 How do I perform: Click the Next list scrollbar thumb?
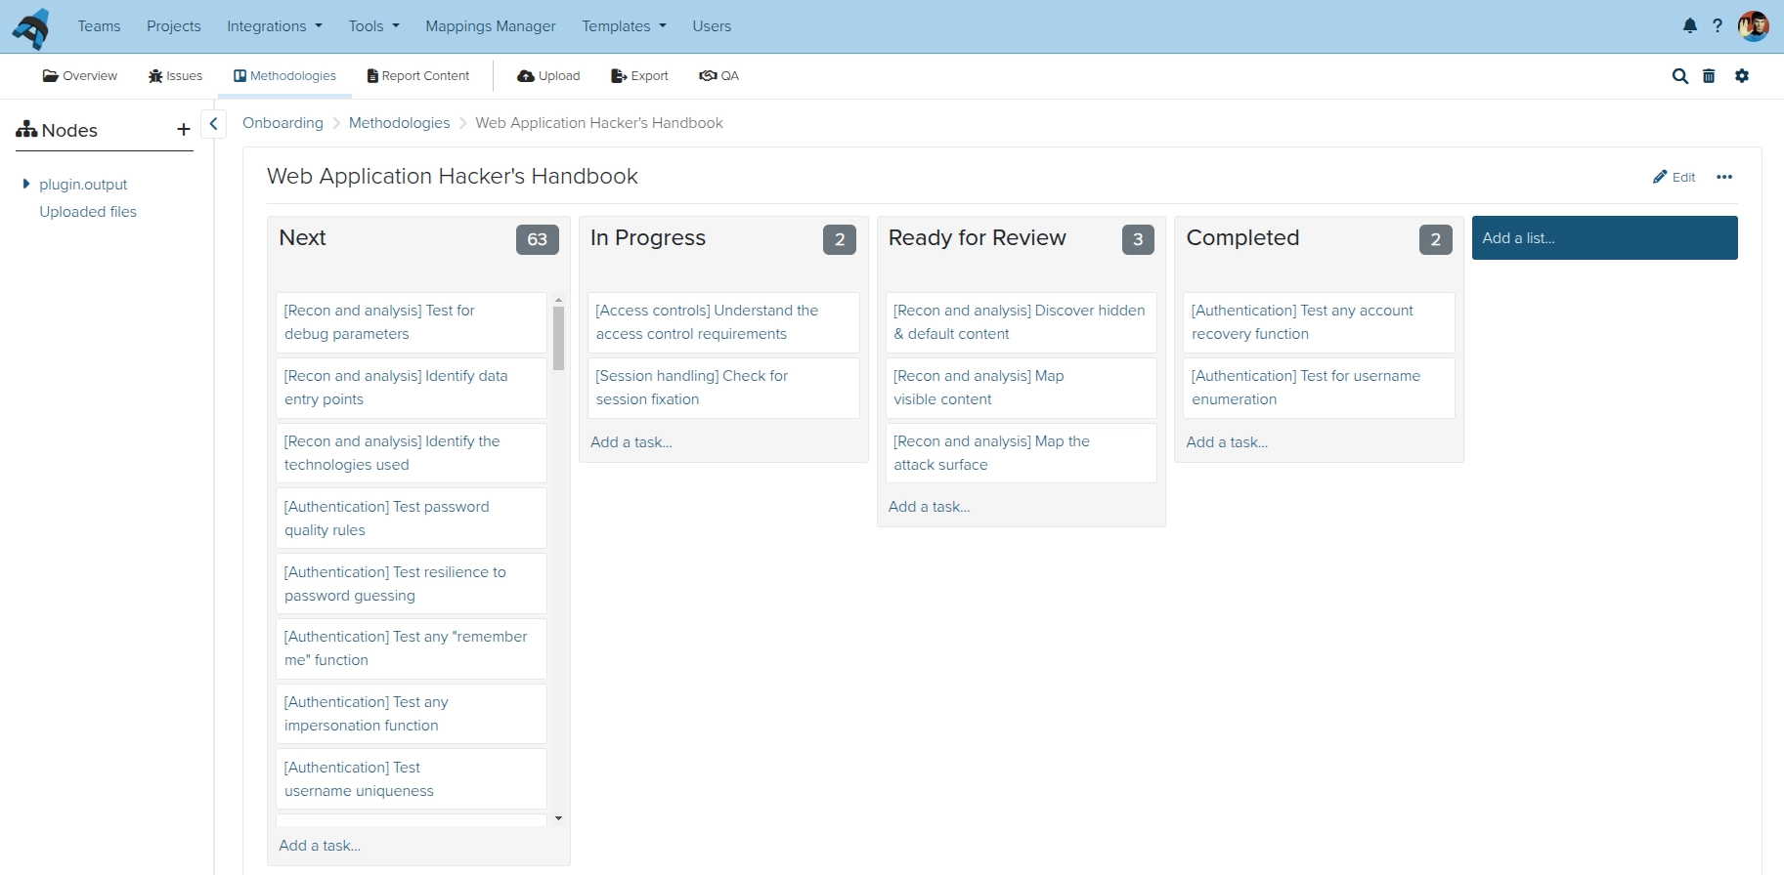(559, 338)
